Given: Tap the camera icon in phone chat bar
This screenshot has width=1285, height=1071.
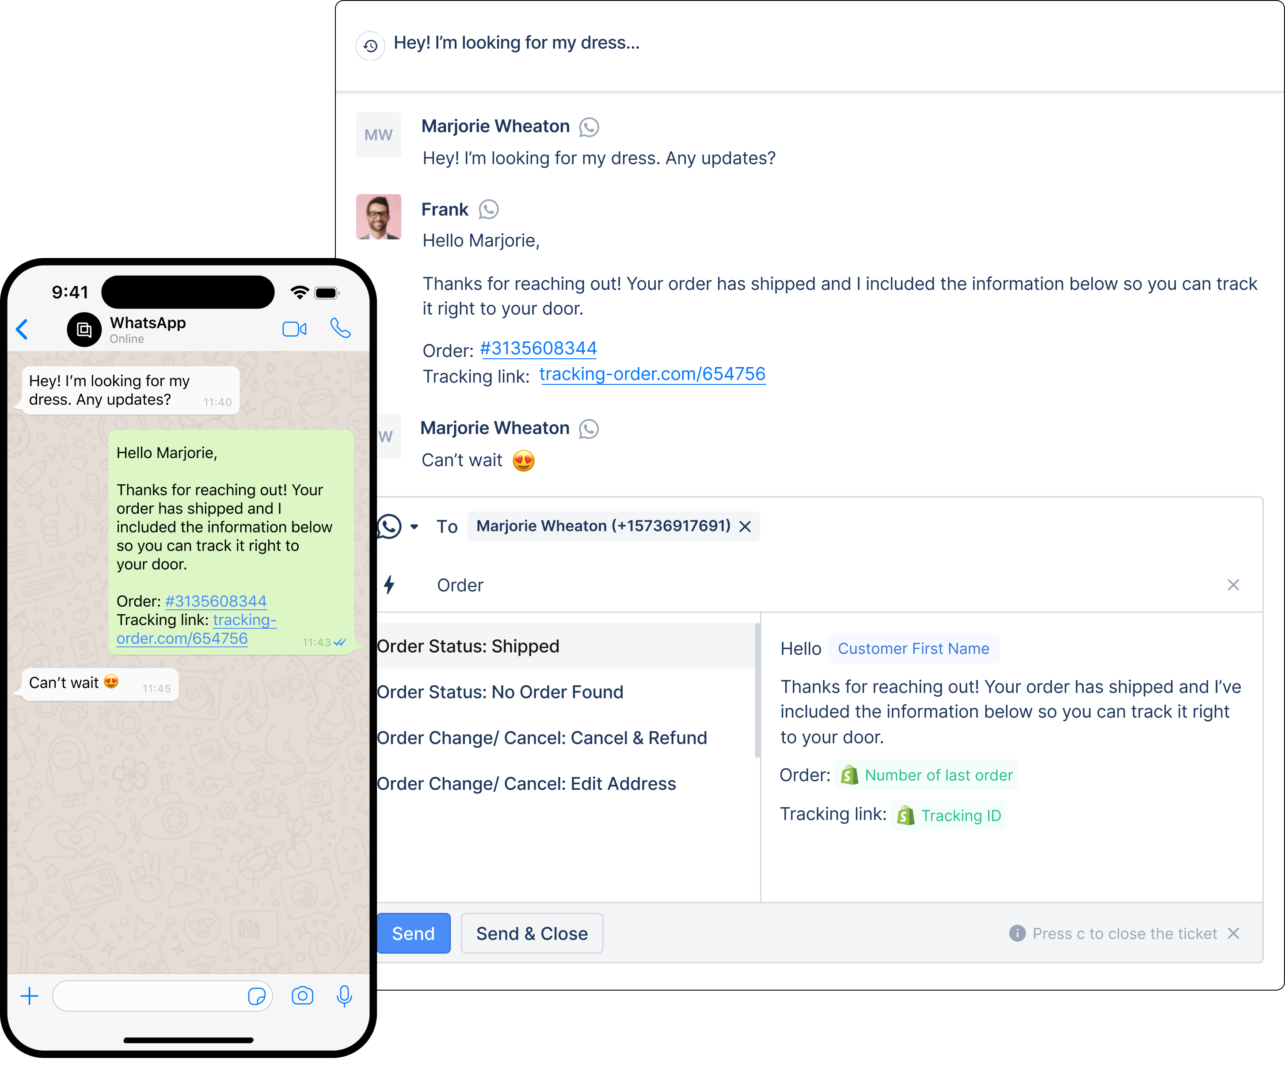Looking at the screenshot, I should [302, 996].
